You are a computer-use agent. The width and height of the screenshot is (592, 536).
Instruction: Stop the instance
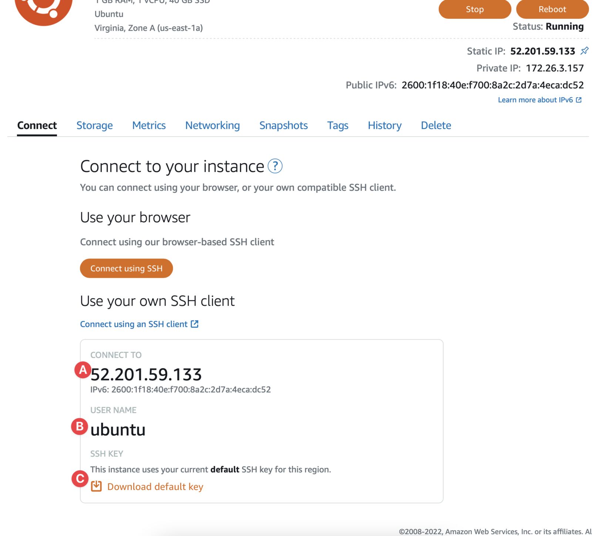pyautogui.click(x=475, y=9)
